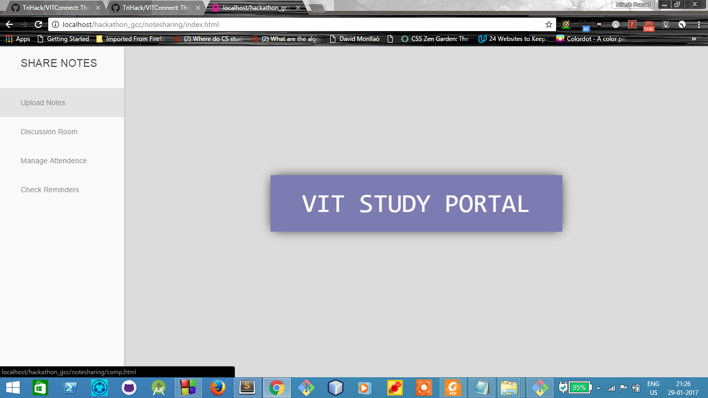Close the localhost/hackathon_gcc tab
Viewport: 708px width, 398px height.
coord(298,8)
